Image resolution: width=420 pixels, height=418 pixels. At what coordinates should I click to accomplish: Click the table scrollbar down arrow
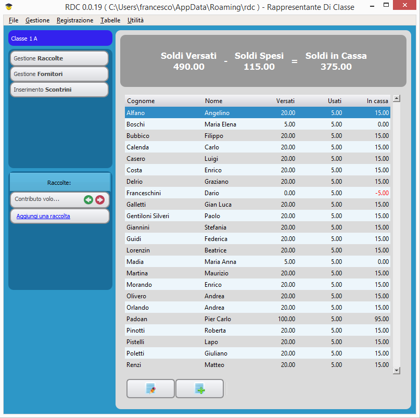point(397,371)
